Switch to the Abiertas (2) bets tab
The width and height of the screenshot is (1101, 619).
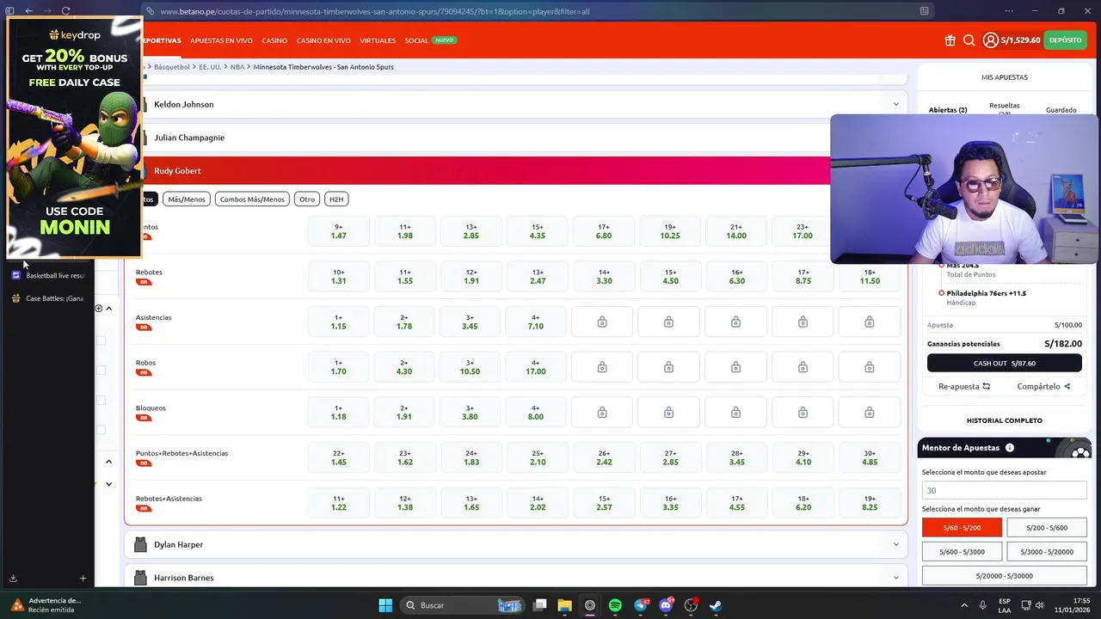(948, 110)
